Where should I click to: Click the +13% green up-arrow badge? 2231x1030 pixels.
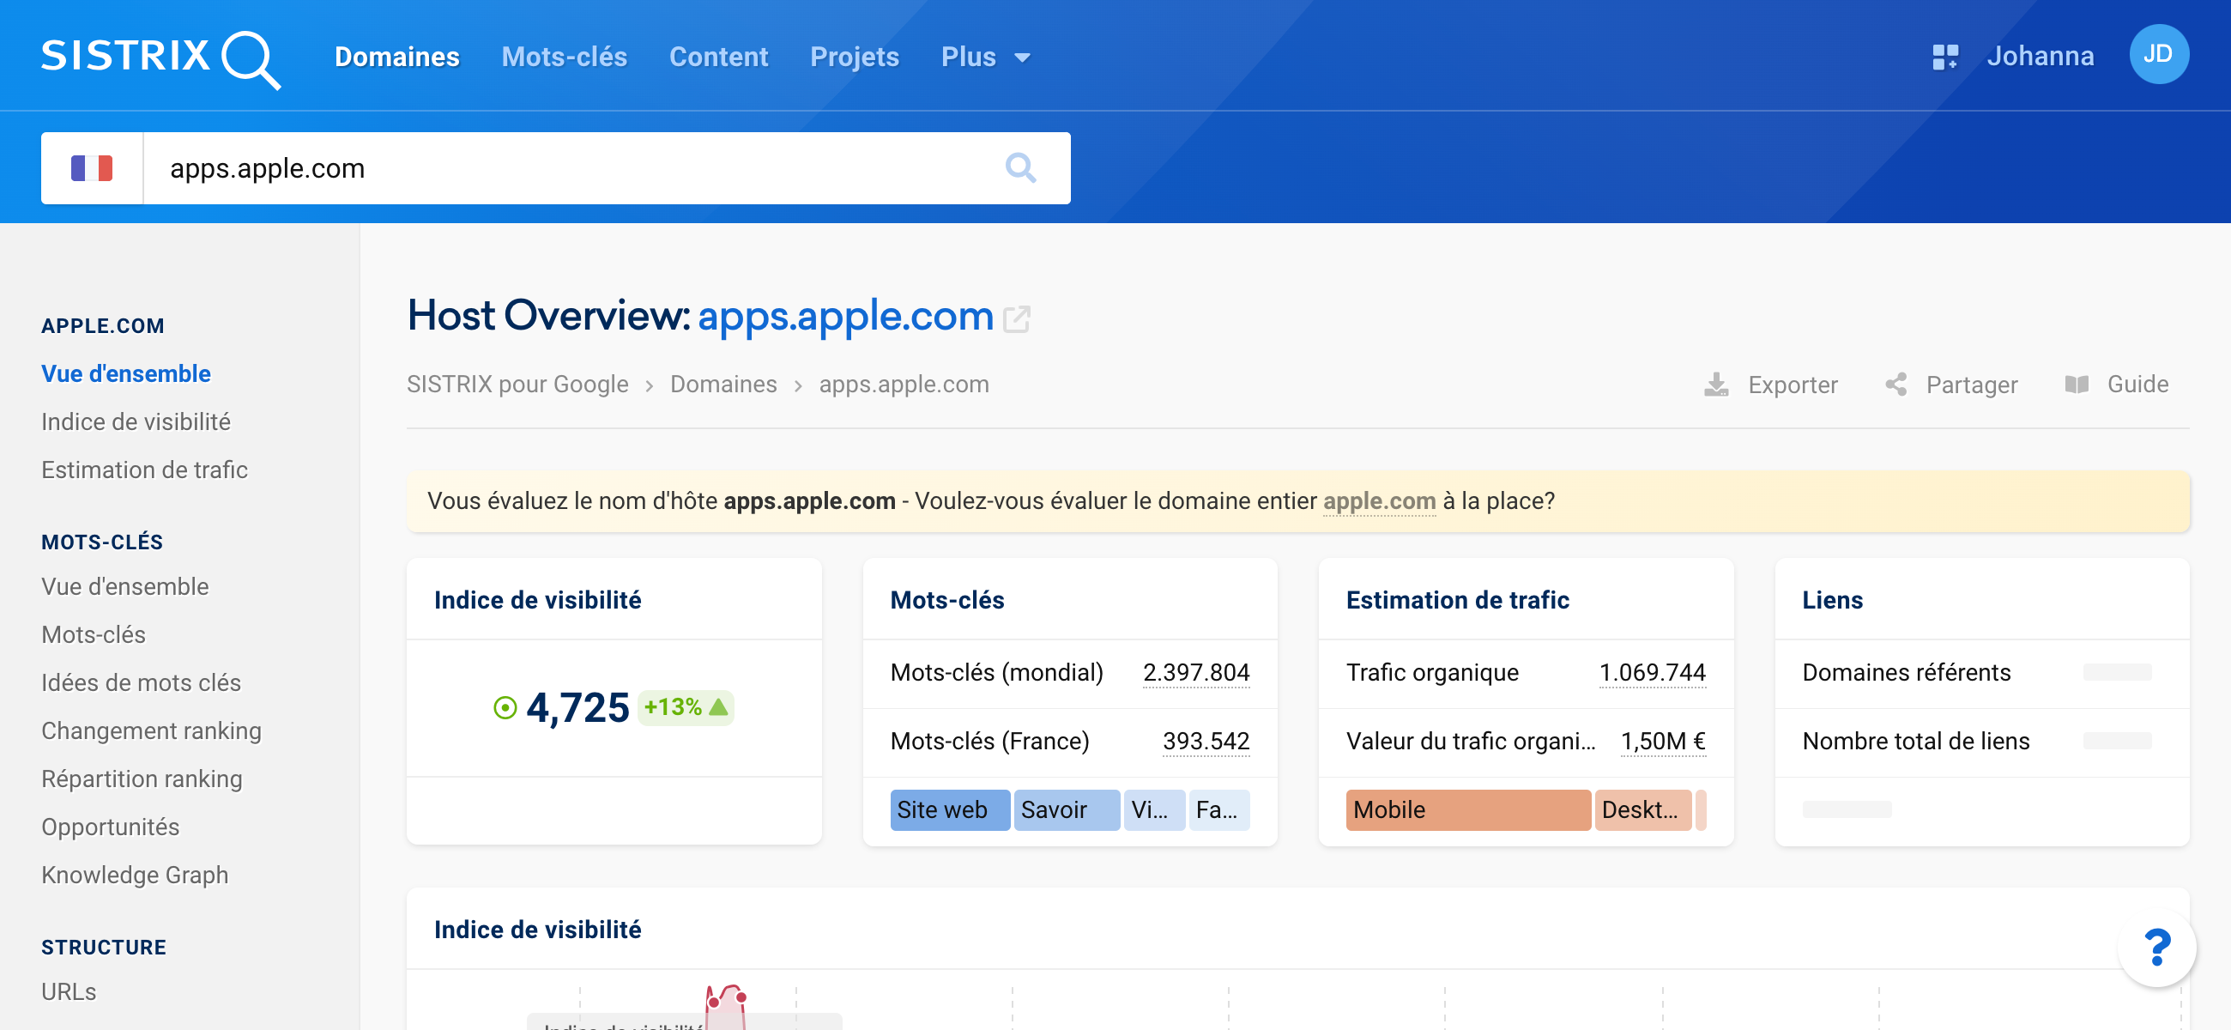click(685, 708)
